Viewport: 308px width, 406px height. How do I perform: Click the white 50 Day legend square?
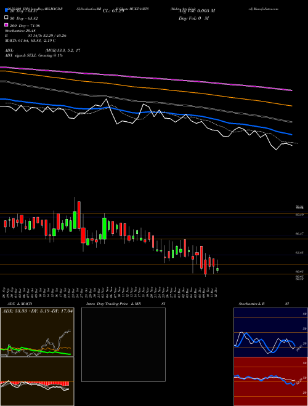pos(6,18)
